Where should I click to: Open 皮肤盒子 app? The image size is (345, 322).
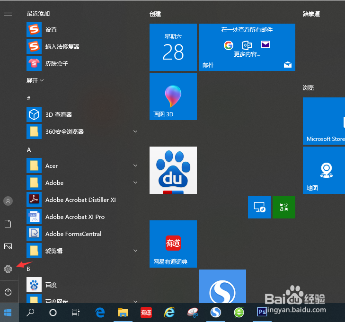tap(82, 63)
